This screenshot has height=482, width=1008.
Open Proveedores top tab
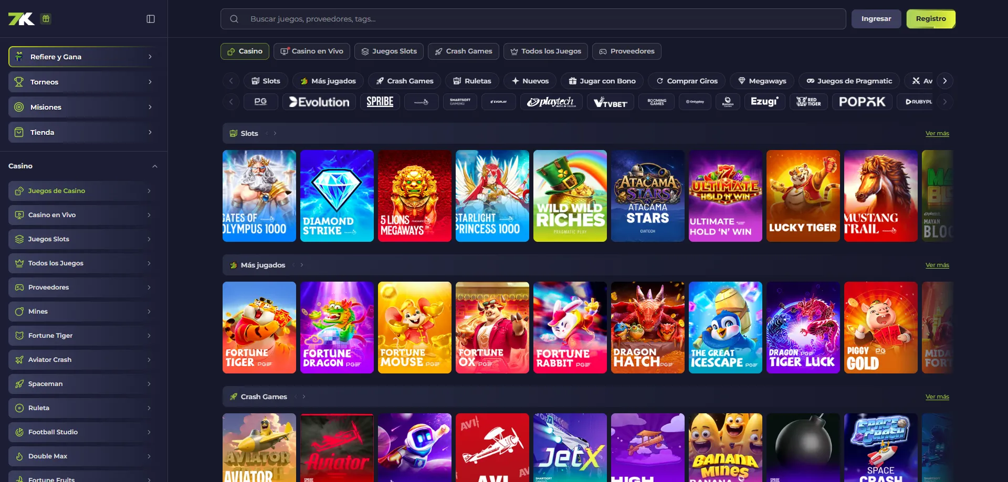627,51
